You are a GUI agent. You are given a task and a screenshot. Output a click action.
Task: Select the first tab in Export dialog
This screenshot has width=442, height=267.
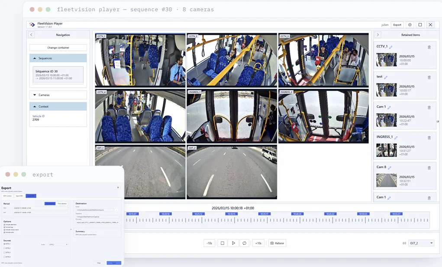(x=7, y=196)
